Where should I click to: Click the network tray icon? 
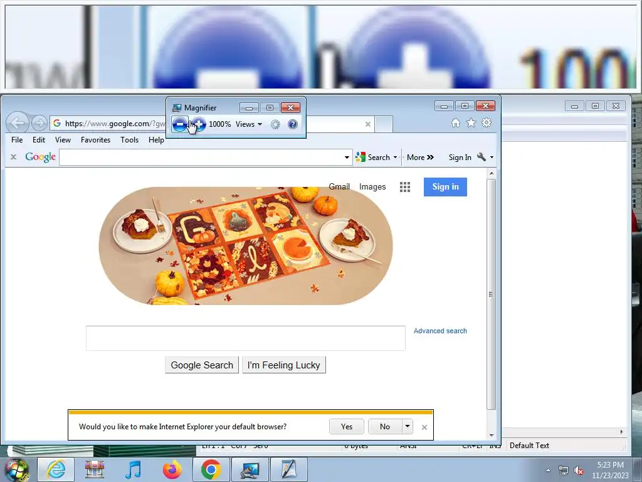(564, 471)
